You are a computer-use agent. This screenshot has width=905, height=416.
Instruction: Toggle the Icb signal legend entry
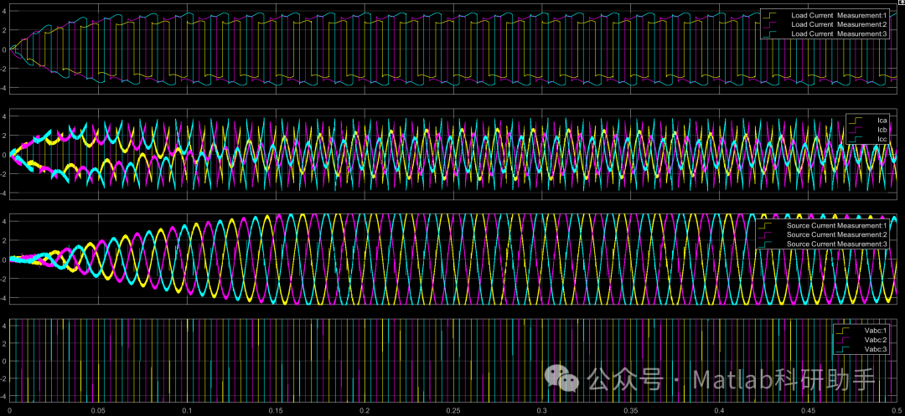click(869, 130)
